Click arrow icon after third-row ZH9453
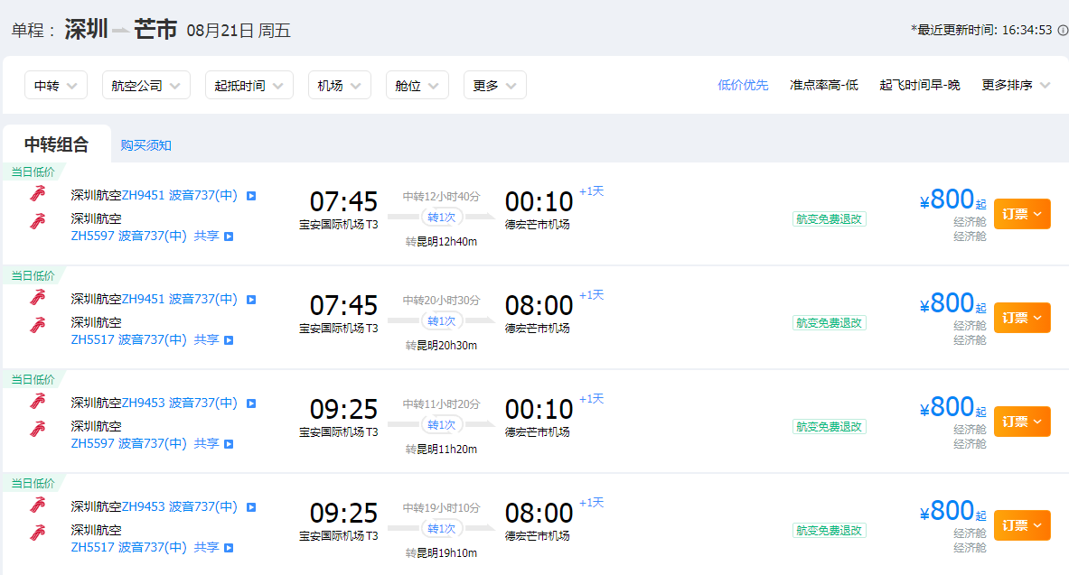The width and height of the screenshot is (1069, 575). 251,403
